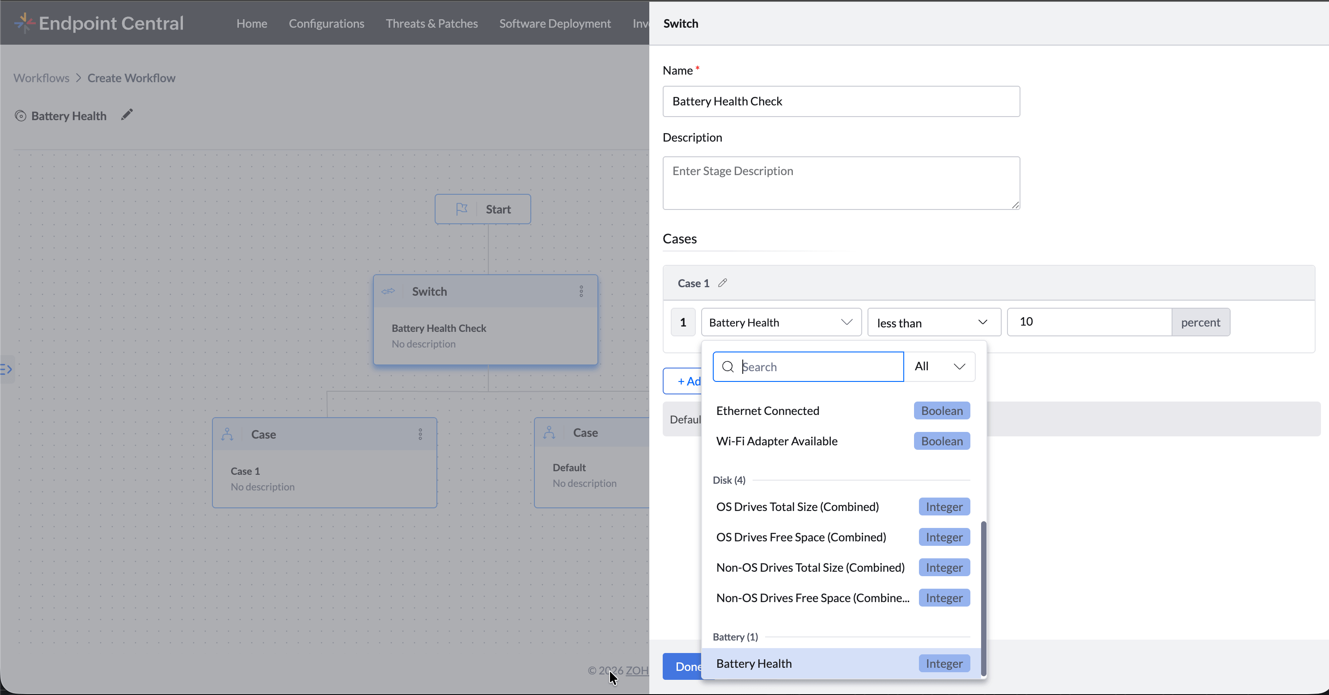This screenshot has width=1329, height=695.
Task: Open the Battery Health criteria dropdown
Action: [781, 322]
